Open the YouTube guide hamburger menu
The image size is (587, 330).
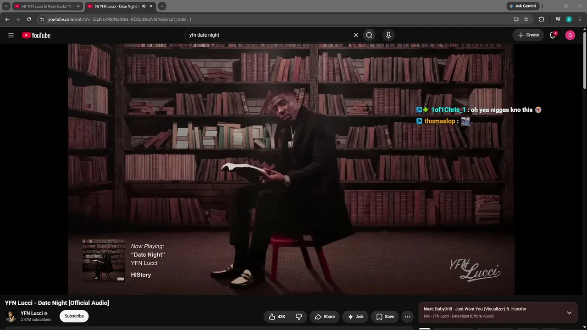point(11,35)
